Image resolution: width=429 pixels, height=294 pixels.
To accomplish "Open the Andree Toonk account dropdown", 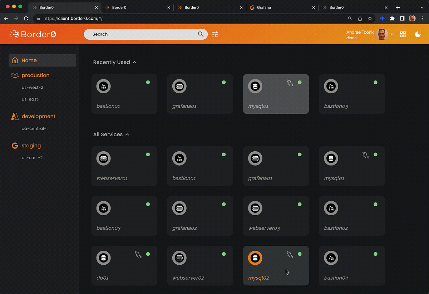I will (x=392, y=34).
